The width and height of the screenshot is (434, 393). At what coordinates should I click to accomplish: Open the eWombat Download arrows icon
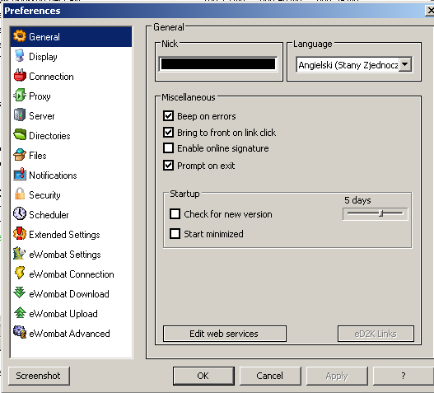(x=20, y=293)
